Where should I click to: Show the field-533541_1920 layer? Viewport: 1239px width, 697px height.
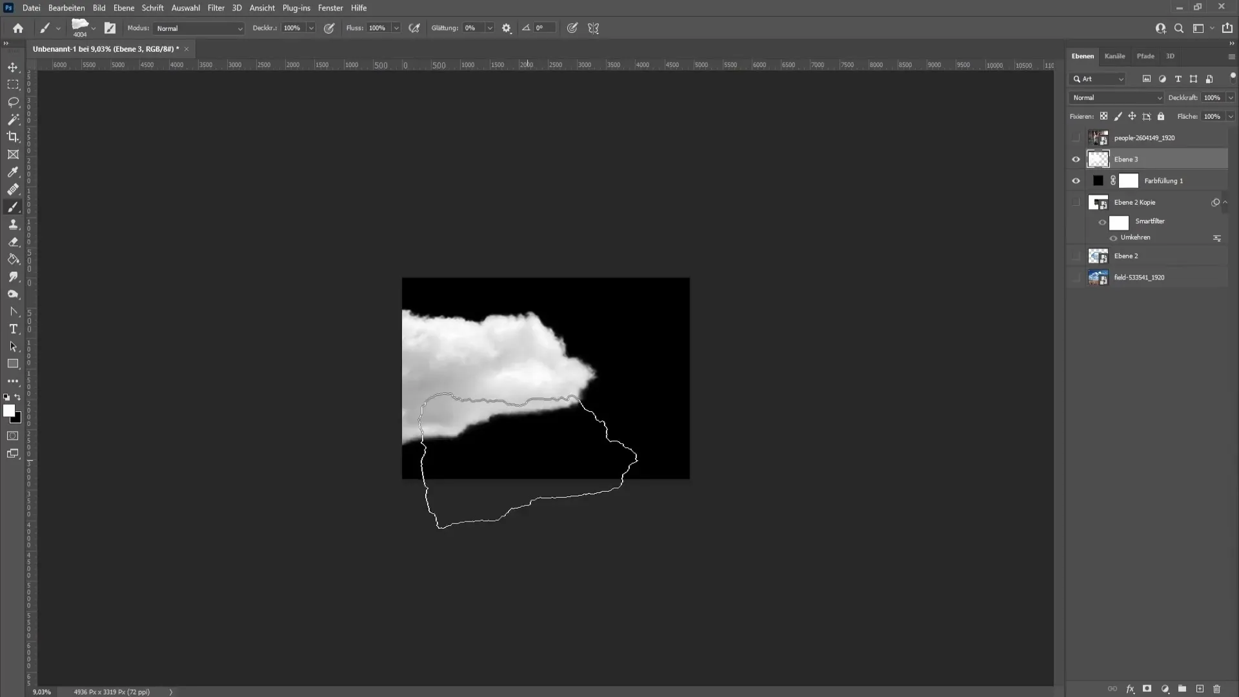click(x=1076, y=278)
